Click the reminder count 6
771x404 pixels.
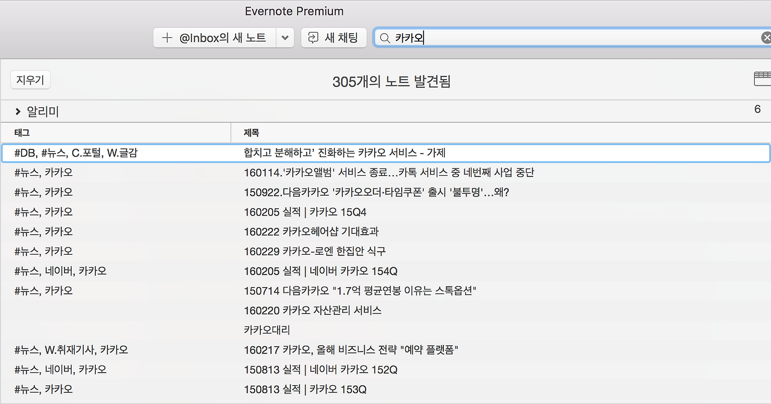(758, 109)
